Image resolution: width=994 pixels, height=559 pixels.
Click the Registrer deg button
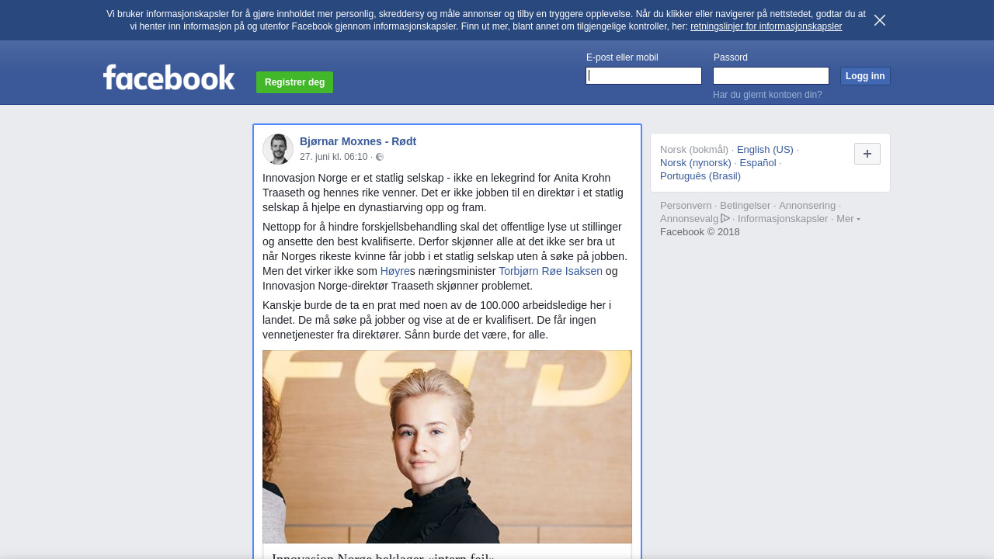(294, 82)
